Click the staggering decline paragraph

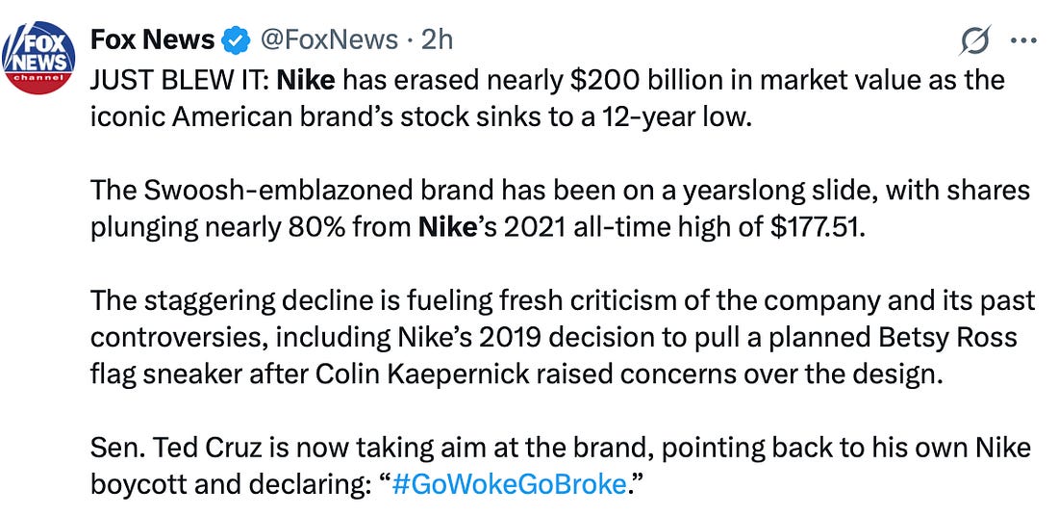[x=563, y=338]
